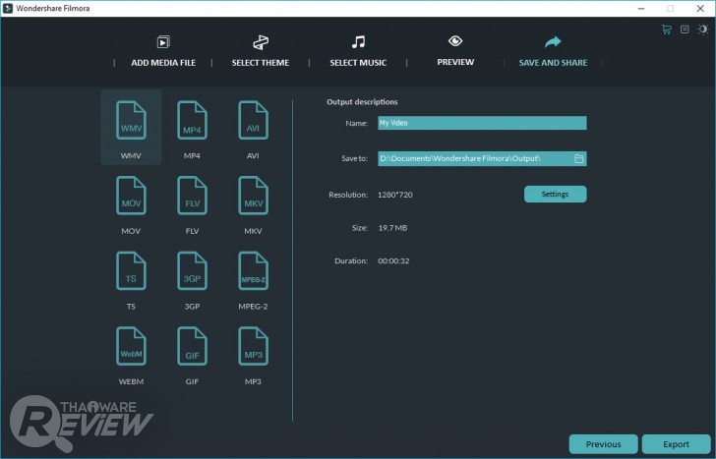Image resolution: width=716 pixels, height=459 pixels.
Task: Go to the Add Media File step
Action: 163,51
